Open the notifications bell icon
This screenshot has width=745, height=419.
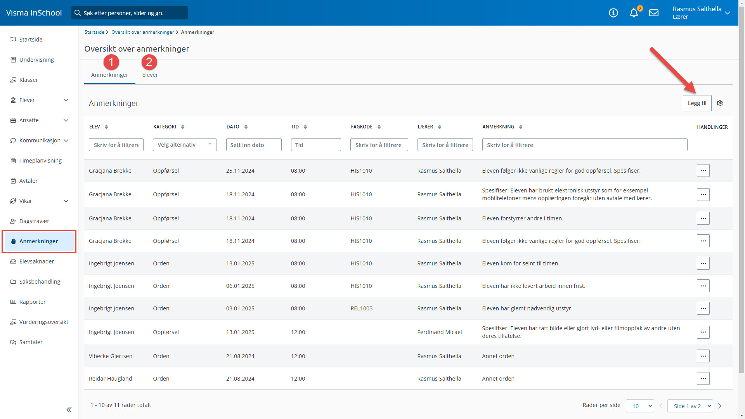click(x=634, y=13)
